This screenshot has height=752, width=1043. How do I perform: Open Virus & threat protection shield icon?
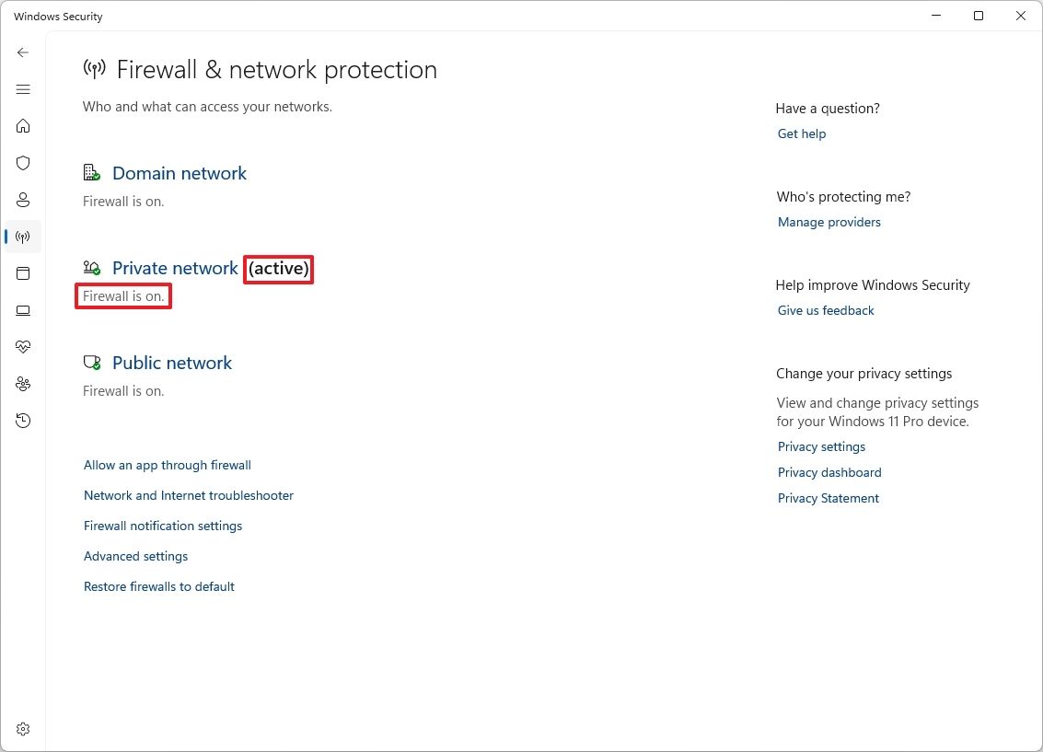click(x=22, y=163)
